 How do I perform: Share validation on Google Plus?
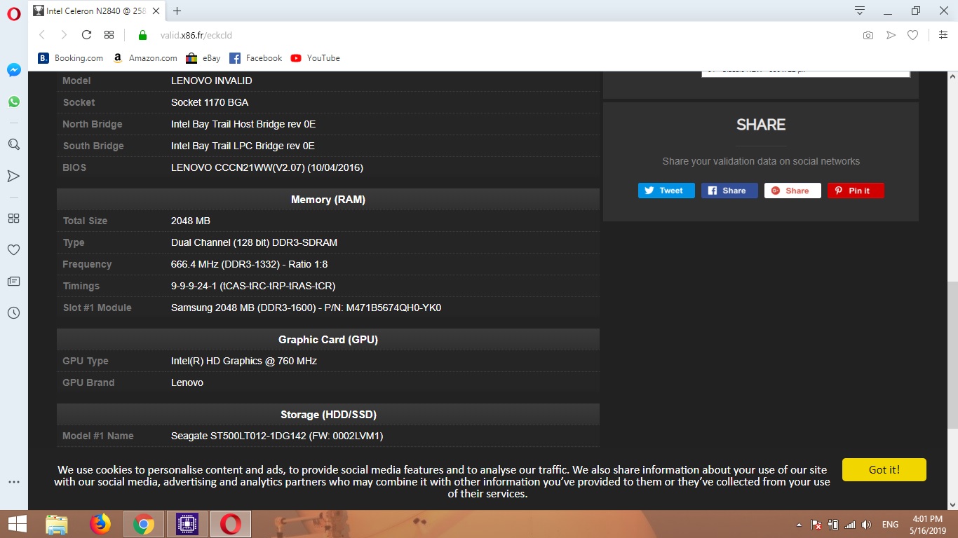coord(792,191)
